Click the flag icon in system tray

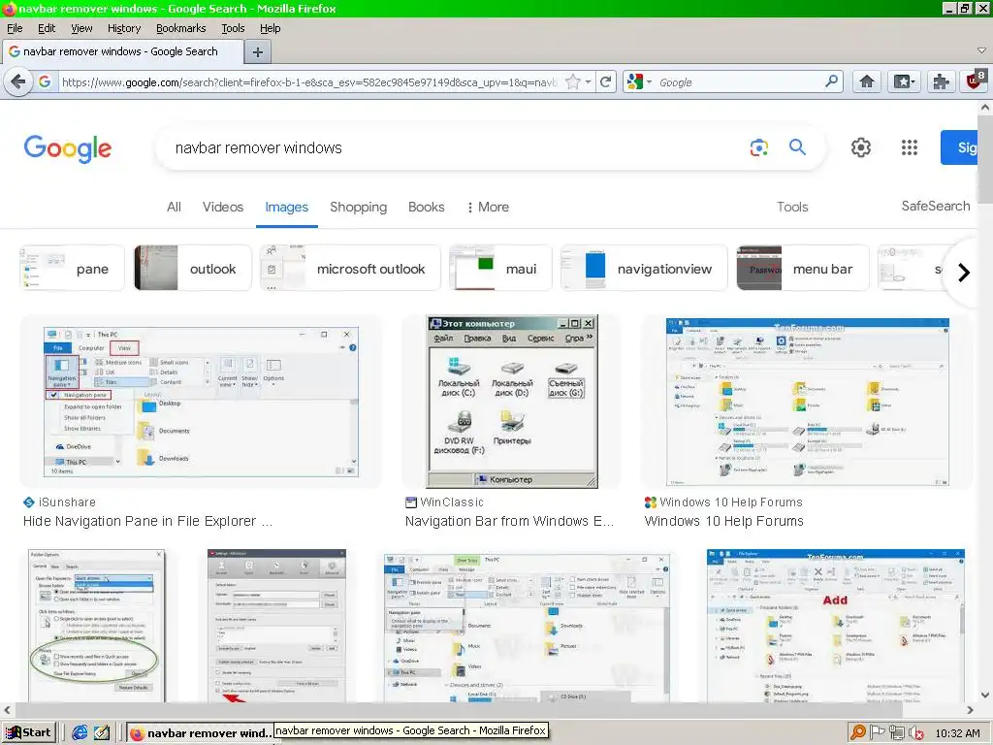[877, 732]
